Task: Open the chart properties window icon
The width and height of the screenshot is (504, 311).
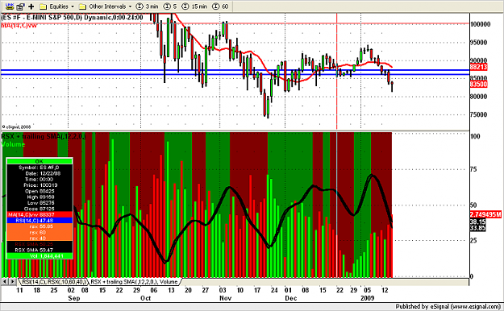Action: [x=21, y=6]
